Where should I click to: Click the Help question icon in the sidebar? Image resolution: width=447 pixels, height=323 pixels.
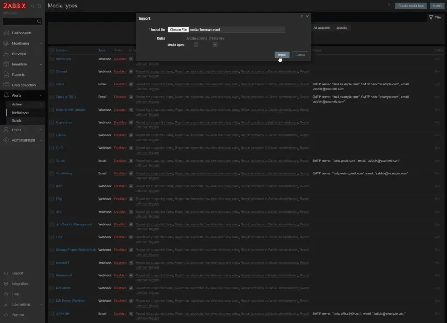tap(6, 294)
